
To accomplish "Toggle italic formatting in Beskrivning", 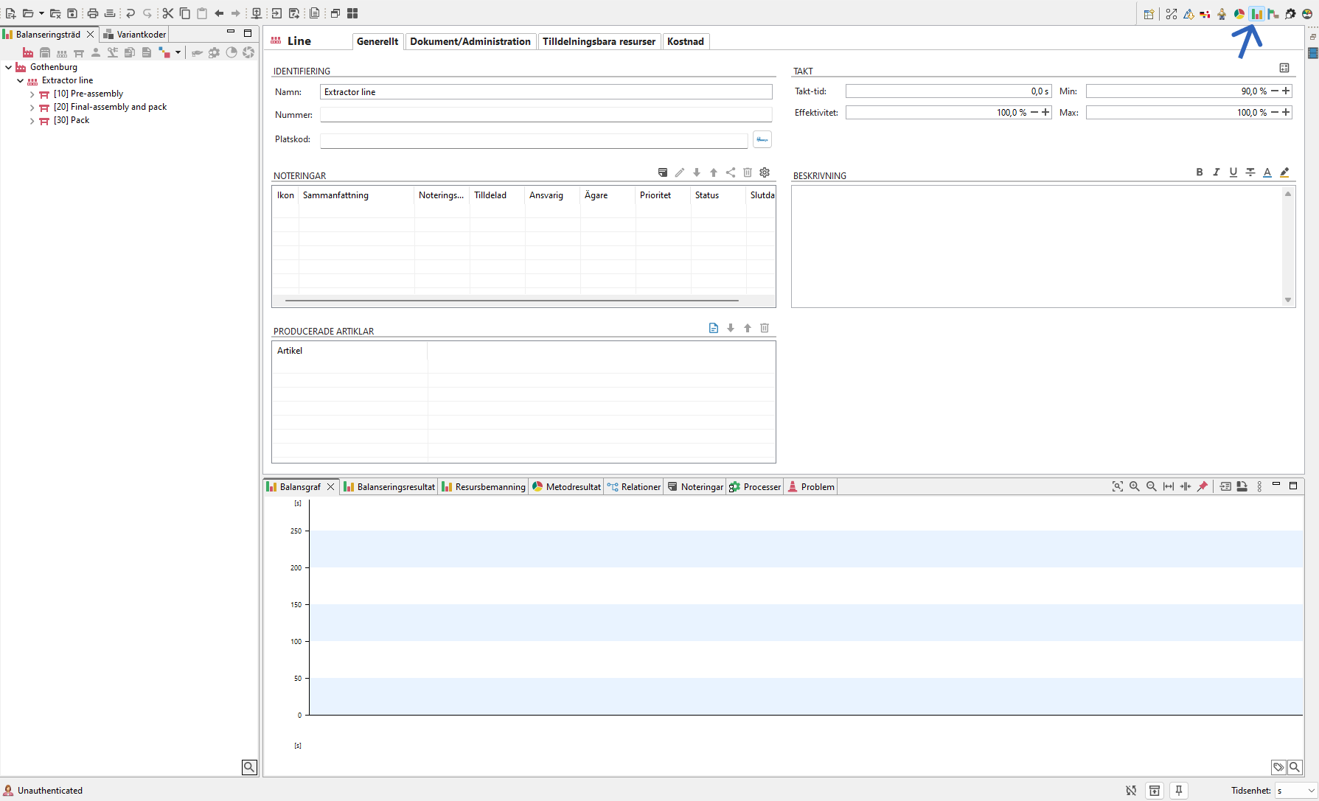I will pos(1217,172).
